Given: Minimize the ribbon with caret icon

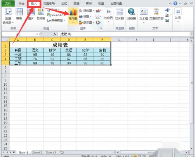Looking at the screenshot, I should 170,4.
